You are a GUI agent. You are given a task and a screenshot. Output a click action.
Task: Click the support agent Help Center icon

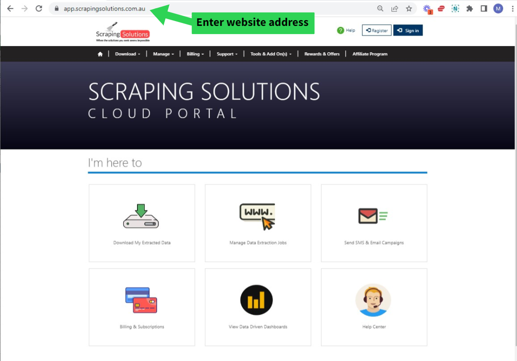(373, 300)
